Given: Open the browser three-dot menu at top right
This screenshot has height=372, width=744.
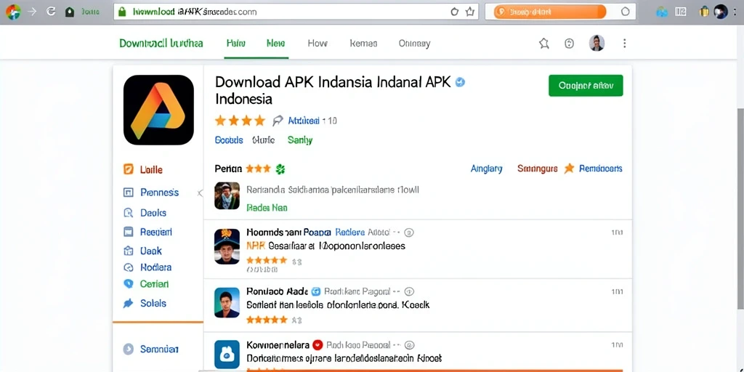Looking at the screenshot, I should click(735, 12).
